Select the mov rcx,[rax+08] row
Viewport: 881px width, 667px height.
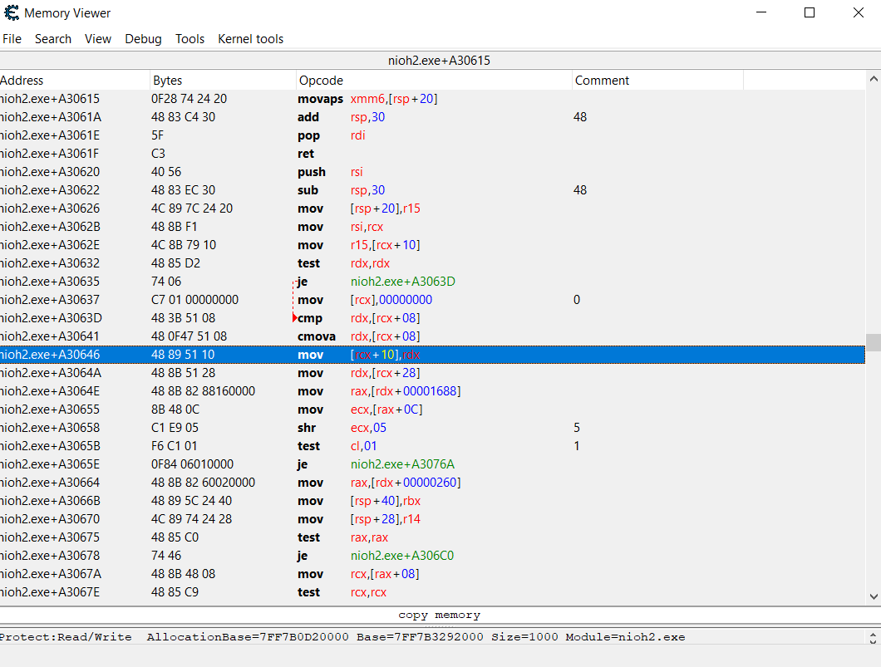[x=433, y=574]
